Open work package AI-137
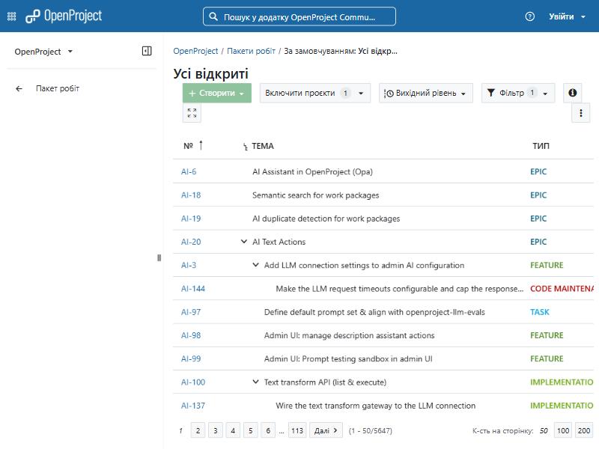The image size is (599, 449). [x=193, y=406]
